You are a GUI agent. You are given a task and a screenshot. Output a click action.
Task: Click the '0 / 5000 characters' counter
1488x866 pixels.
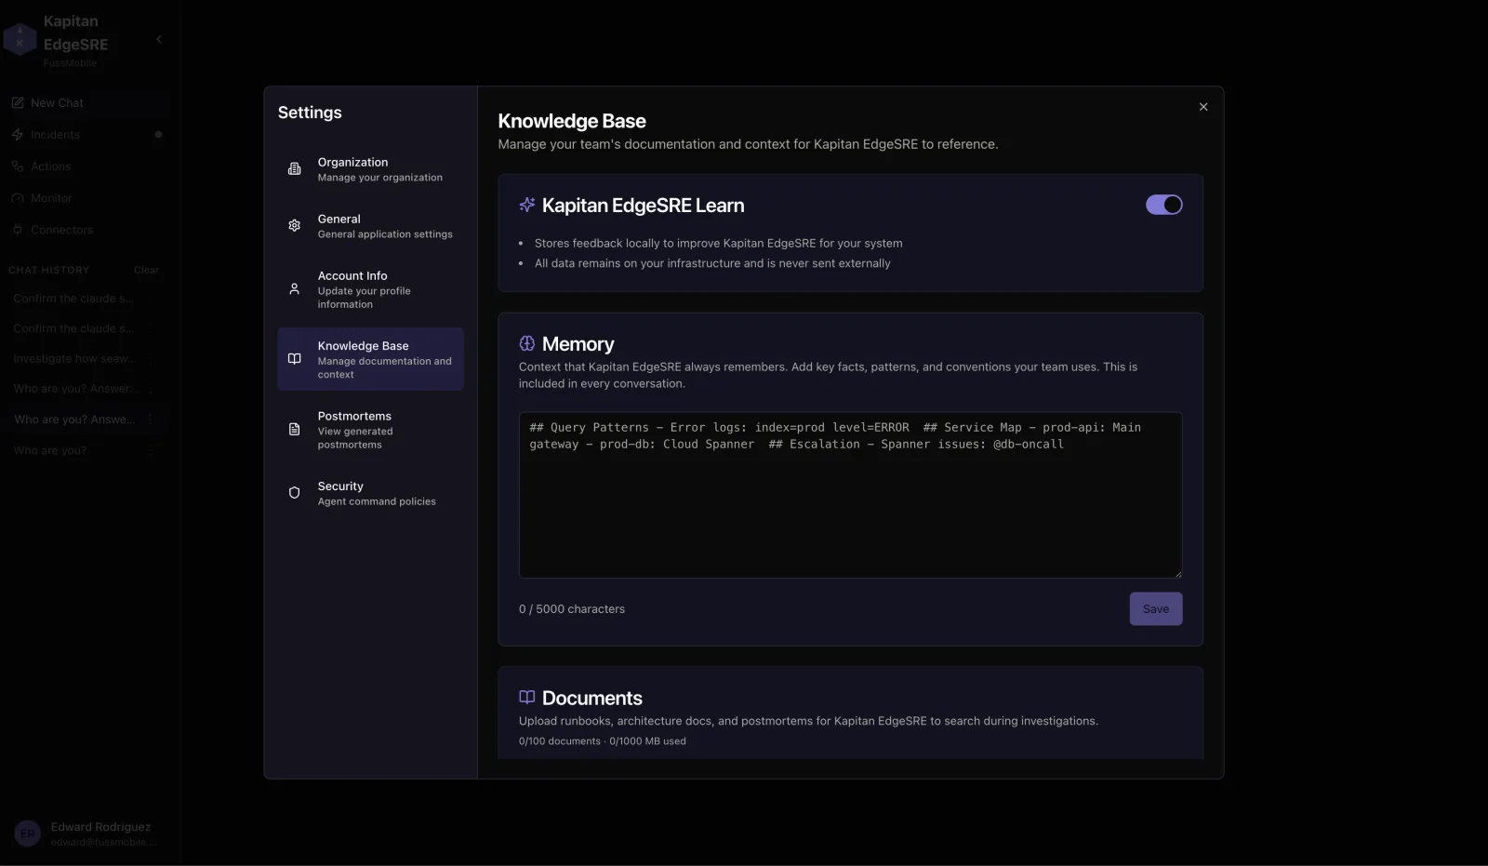click(x=572, y=609)
